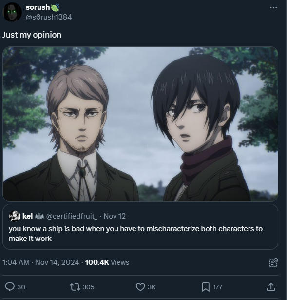This screenshot has width=287, height=300.
Task: Click the reader mode icon beside views
Action: pyautogui.click(x=273, y=262)
